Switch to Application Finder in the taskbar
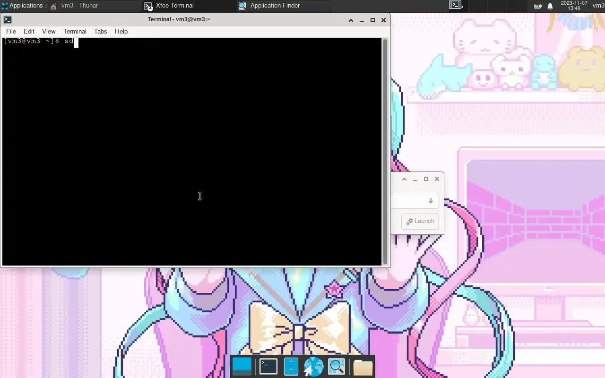Screen dimensions: 605x378 [284, 6]
